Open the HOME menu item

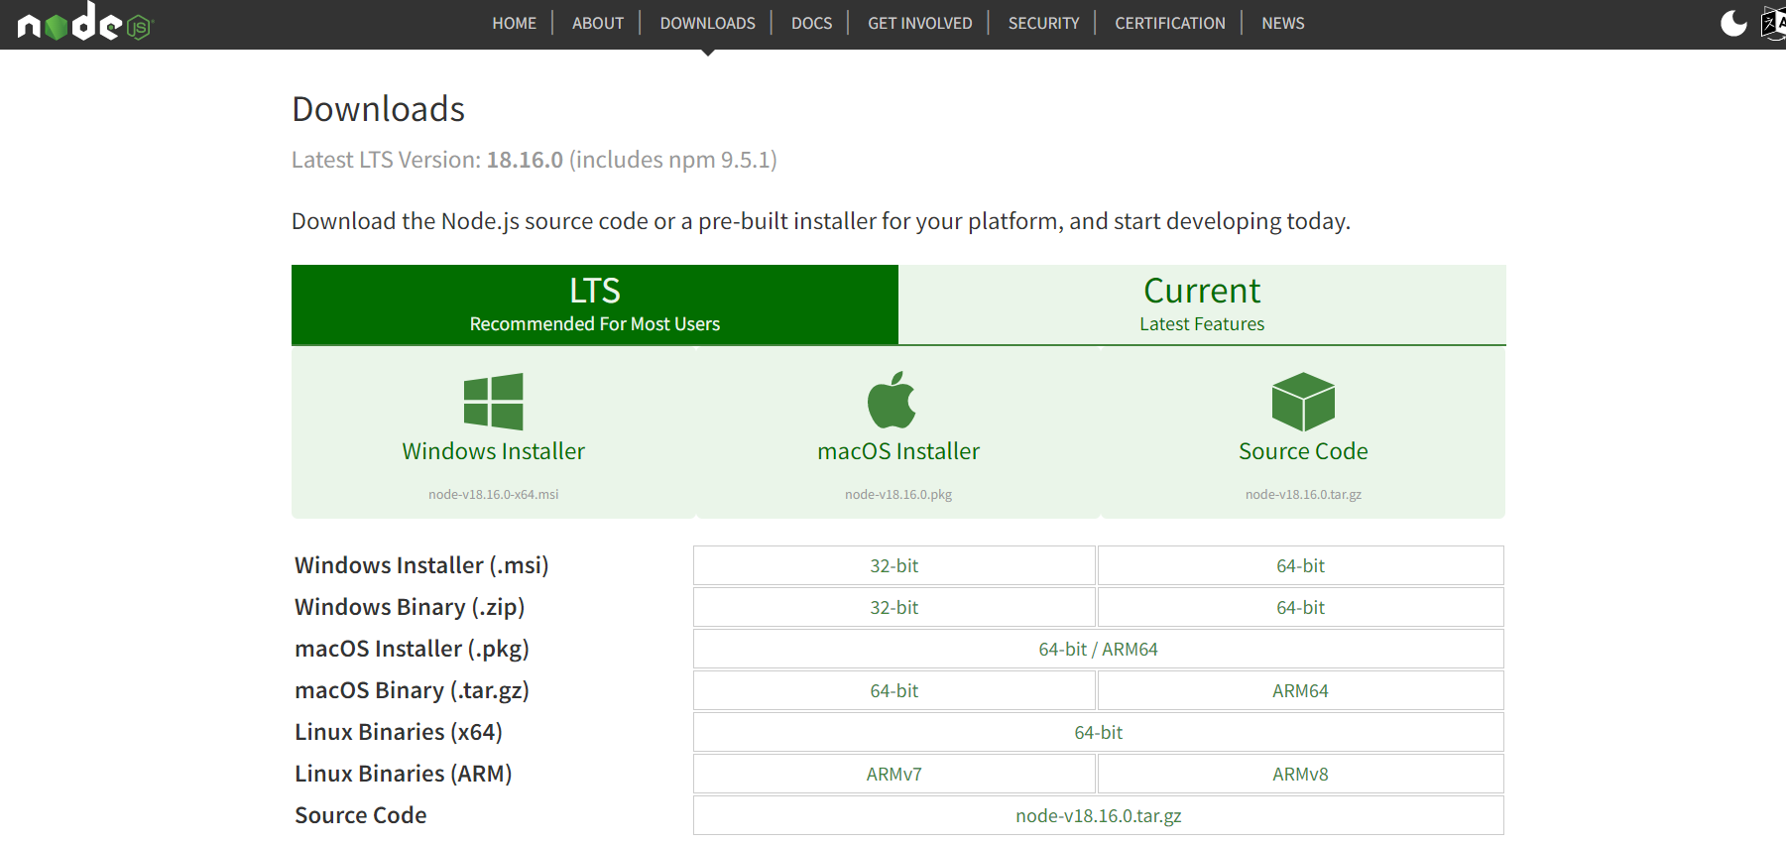(x=514, y=23)
